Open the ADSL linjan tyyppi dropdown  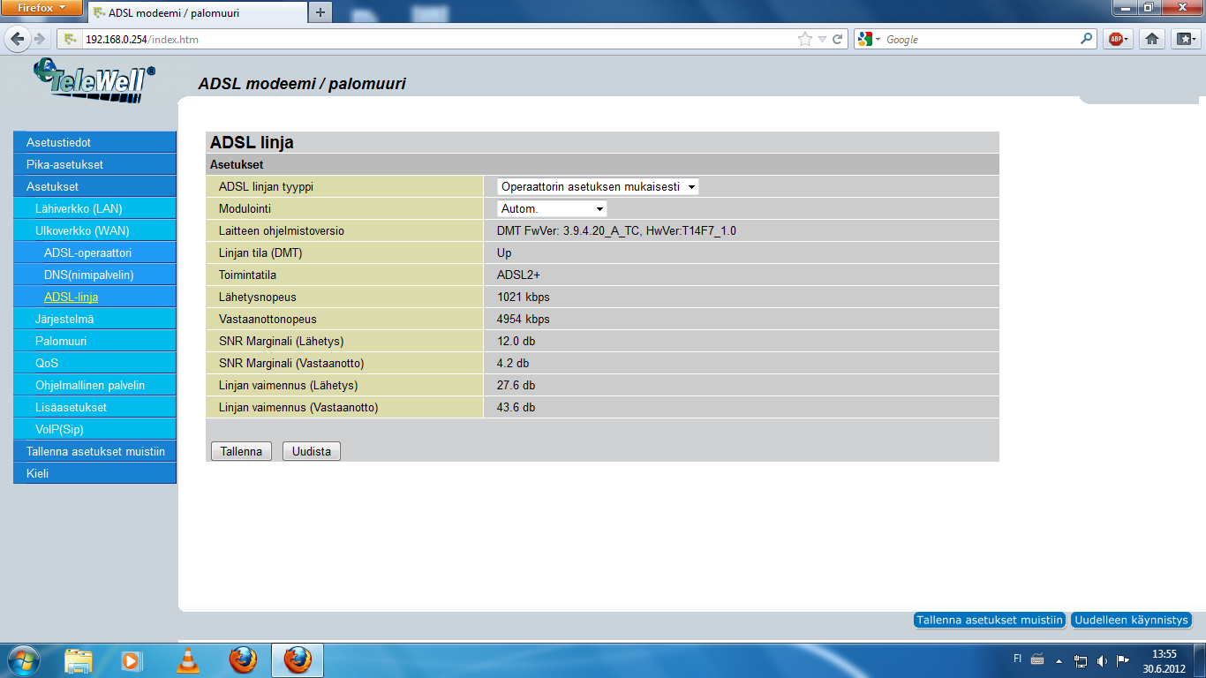click(x=598, y=186)
